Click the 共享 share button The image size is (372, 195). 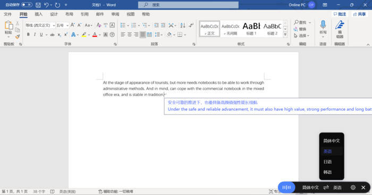pos(359,14)
